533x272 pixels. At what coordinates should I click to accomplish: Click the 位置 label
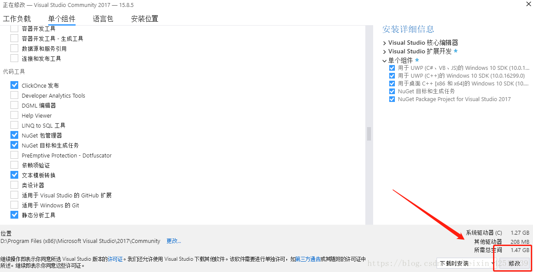tap(6, 233)
